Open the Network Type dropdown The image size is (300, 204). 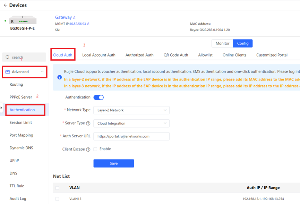click(131, 110)
